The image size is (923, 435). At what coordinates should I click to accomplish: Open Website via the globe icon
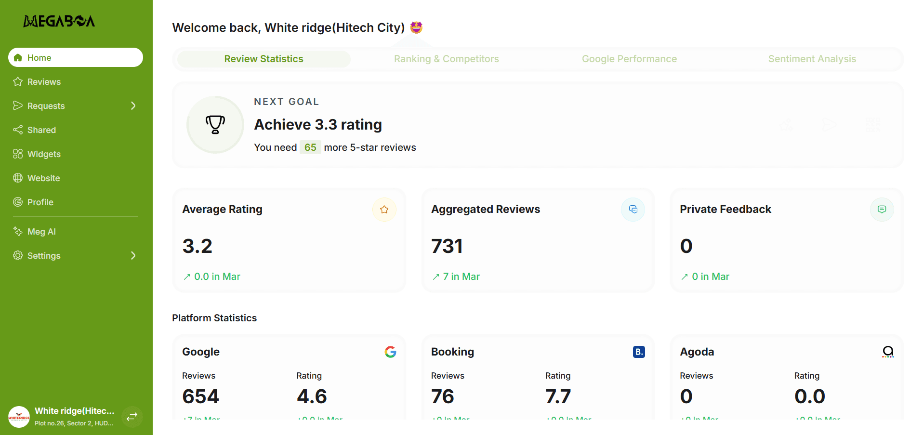click(18, 178)
